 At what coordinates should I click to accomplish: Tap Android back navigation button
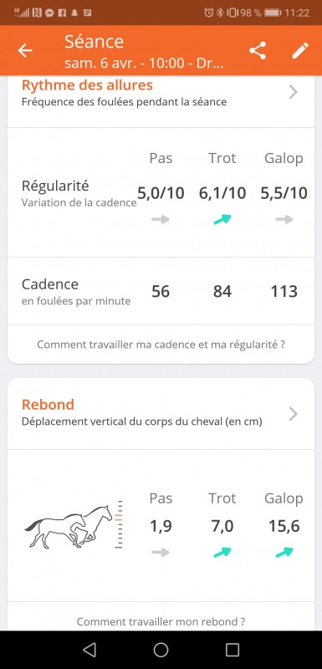coord(89,650)
